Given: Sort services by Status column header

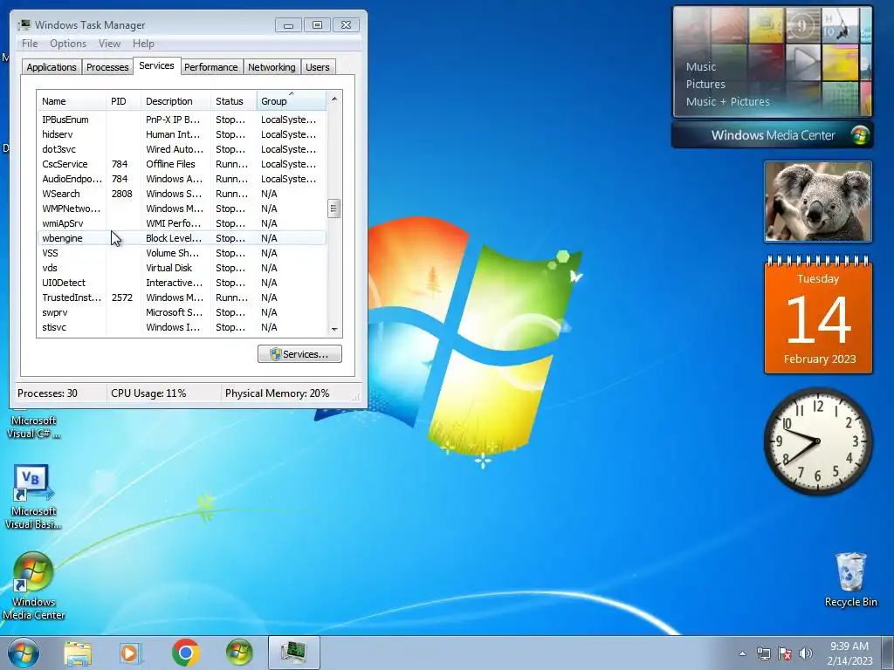Looking at the screenshot, I should 234,101.
